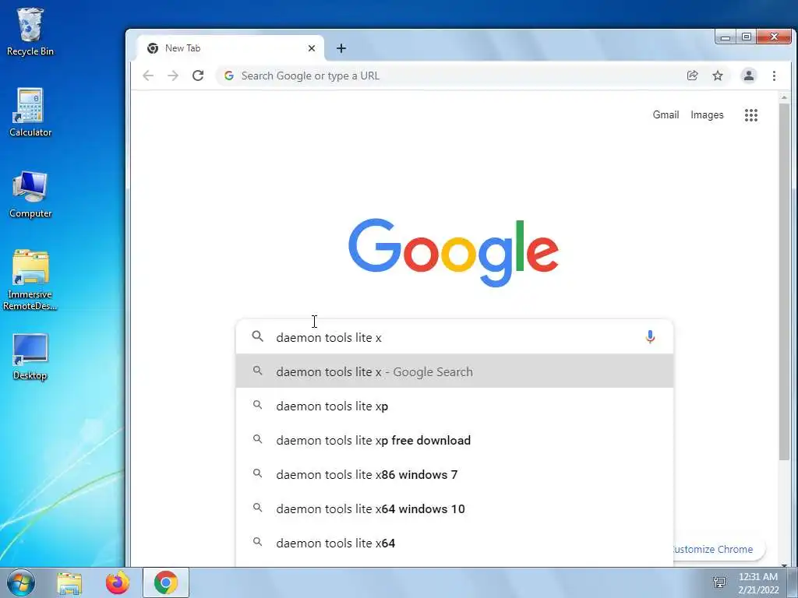The image size is (798, 598).
Task: Launch Firefox from the taskbar
Action: point(118,582)
